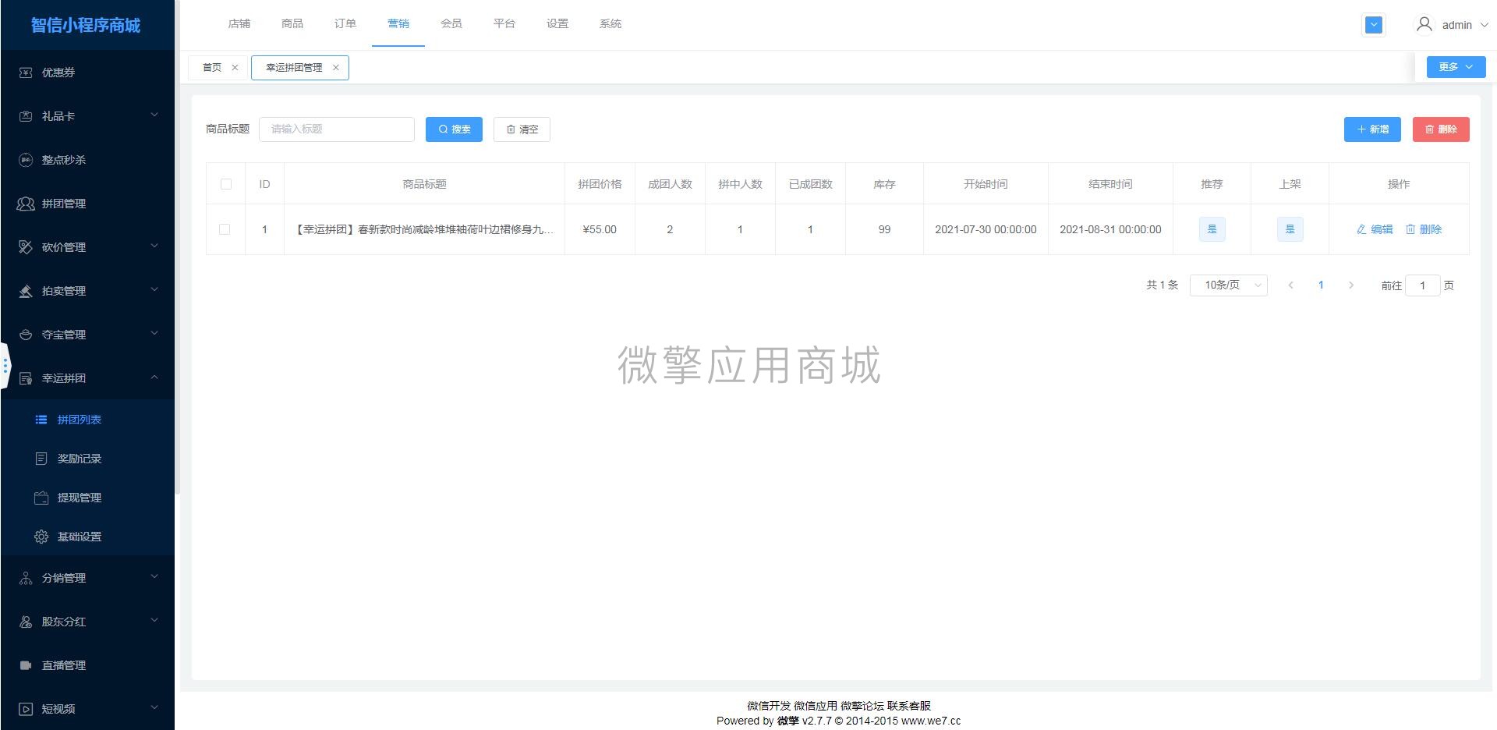Click the treasure icon beside 夺宝管理
The image size is (1497, 730).
pos(26,335)
